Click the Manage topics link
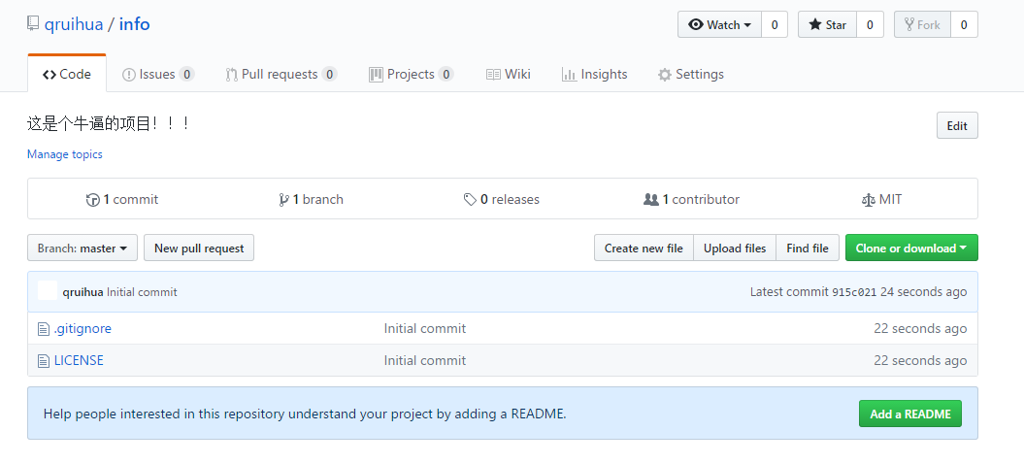The image size is (1024, 464). (64, 154)
